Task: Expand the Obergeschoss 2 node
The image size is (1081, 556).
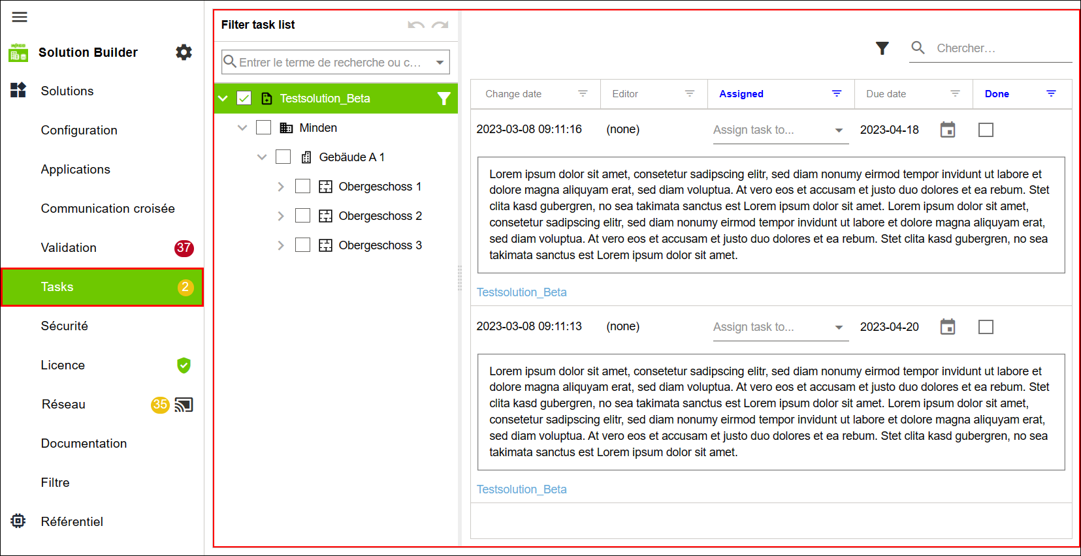Action: (x=281, y=216)
